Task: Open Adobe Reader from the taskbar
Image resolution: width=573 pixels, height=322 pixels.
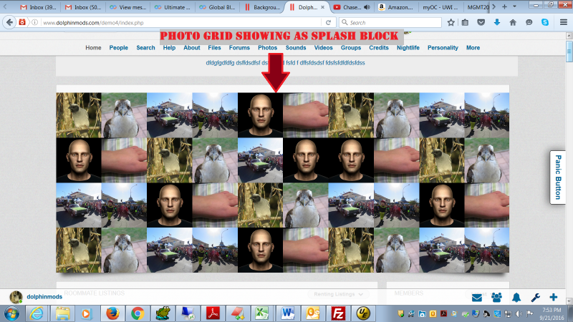Action: [213, 313]
